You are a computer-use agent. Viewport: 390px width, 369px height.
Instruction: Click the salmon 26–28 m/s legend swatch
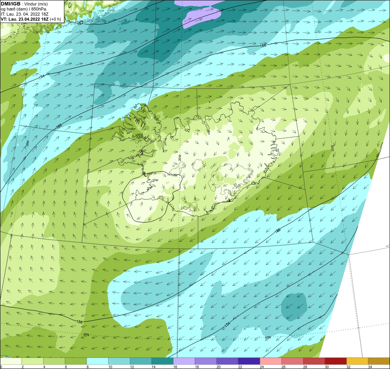pos(292,361)
